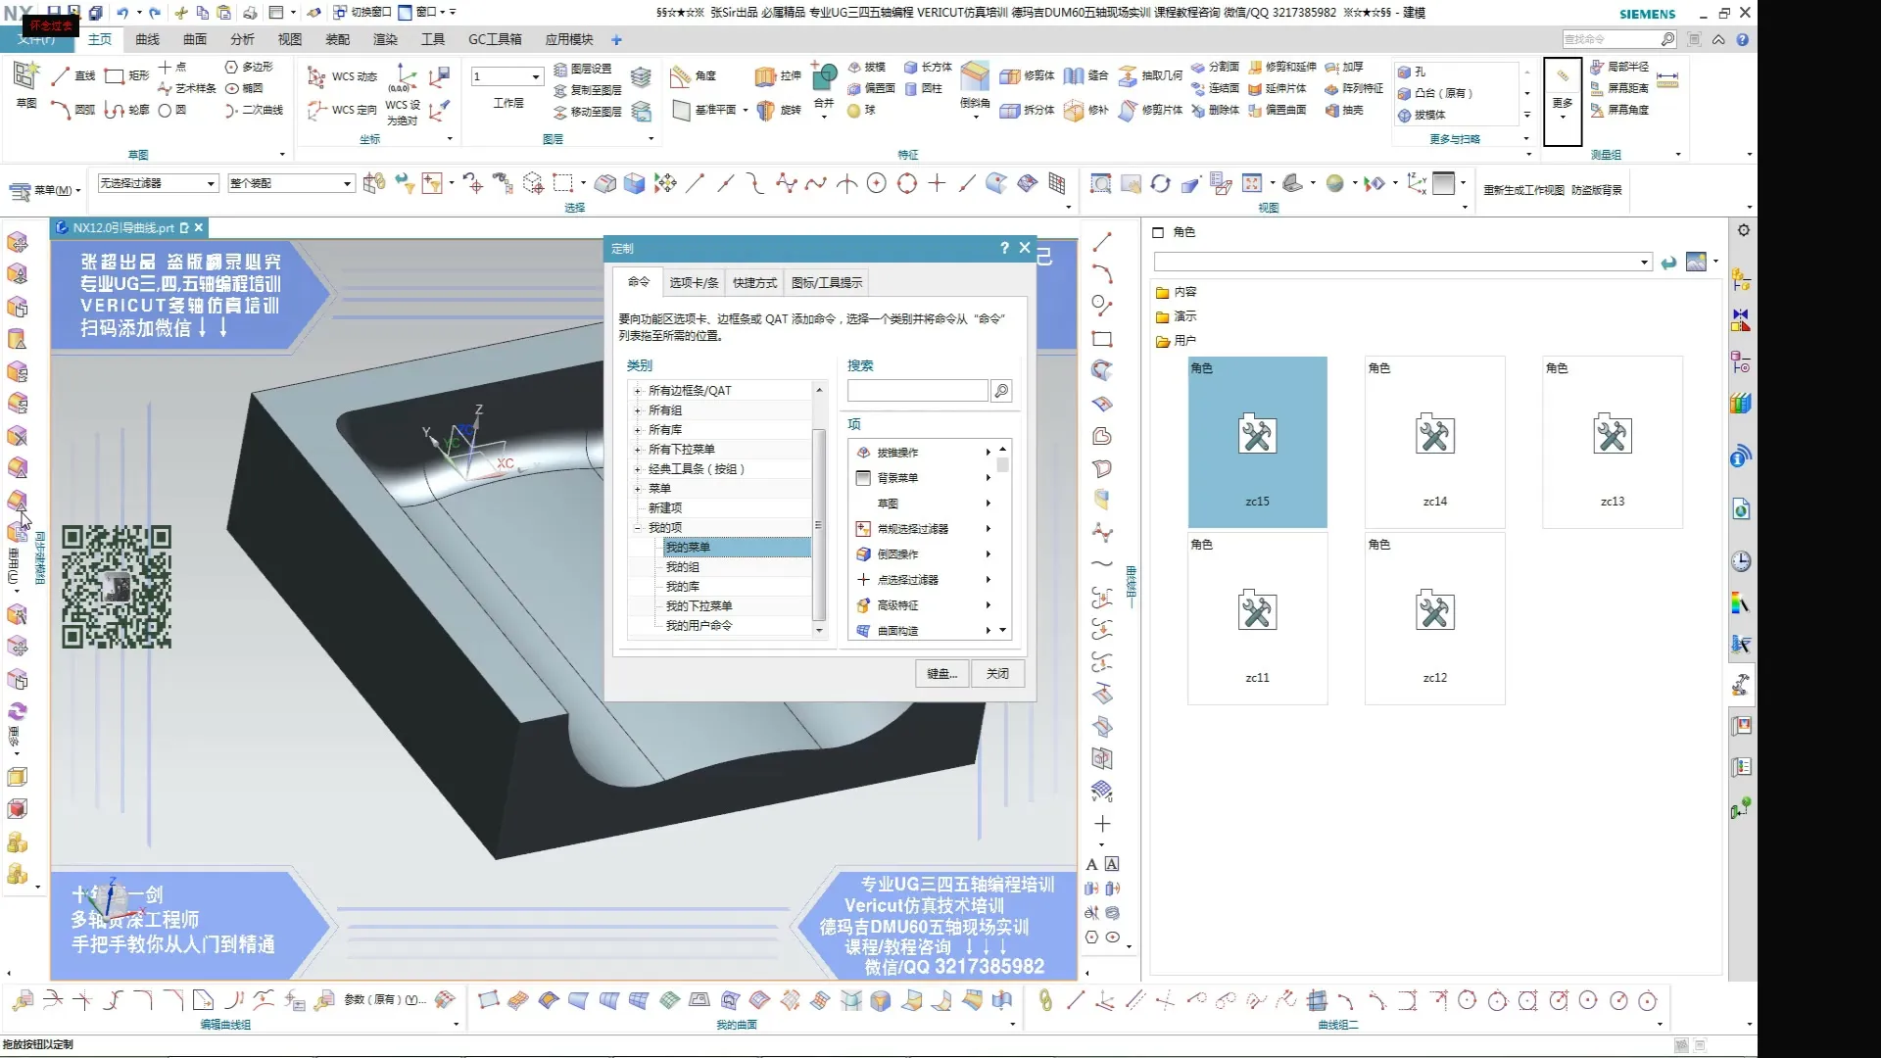Viewport: 1881px width, 1058px height.
Task: Open the 曲线 ribbon tab
Action: click(147, 39)
